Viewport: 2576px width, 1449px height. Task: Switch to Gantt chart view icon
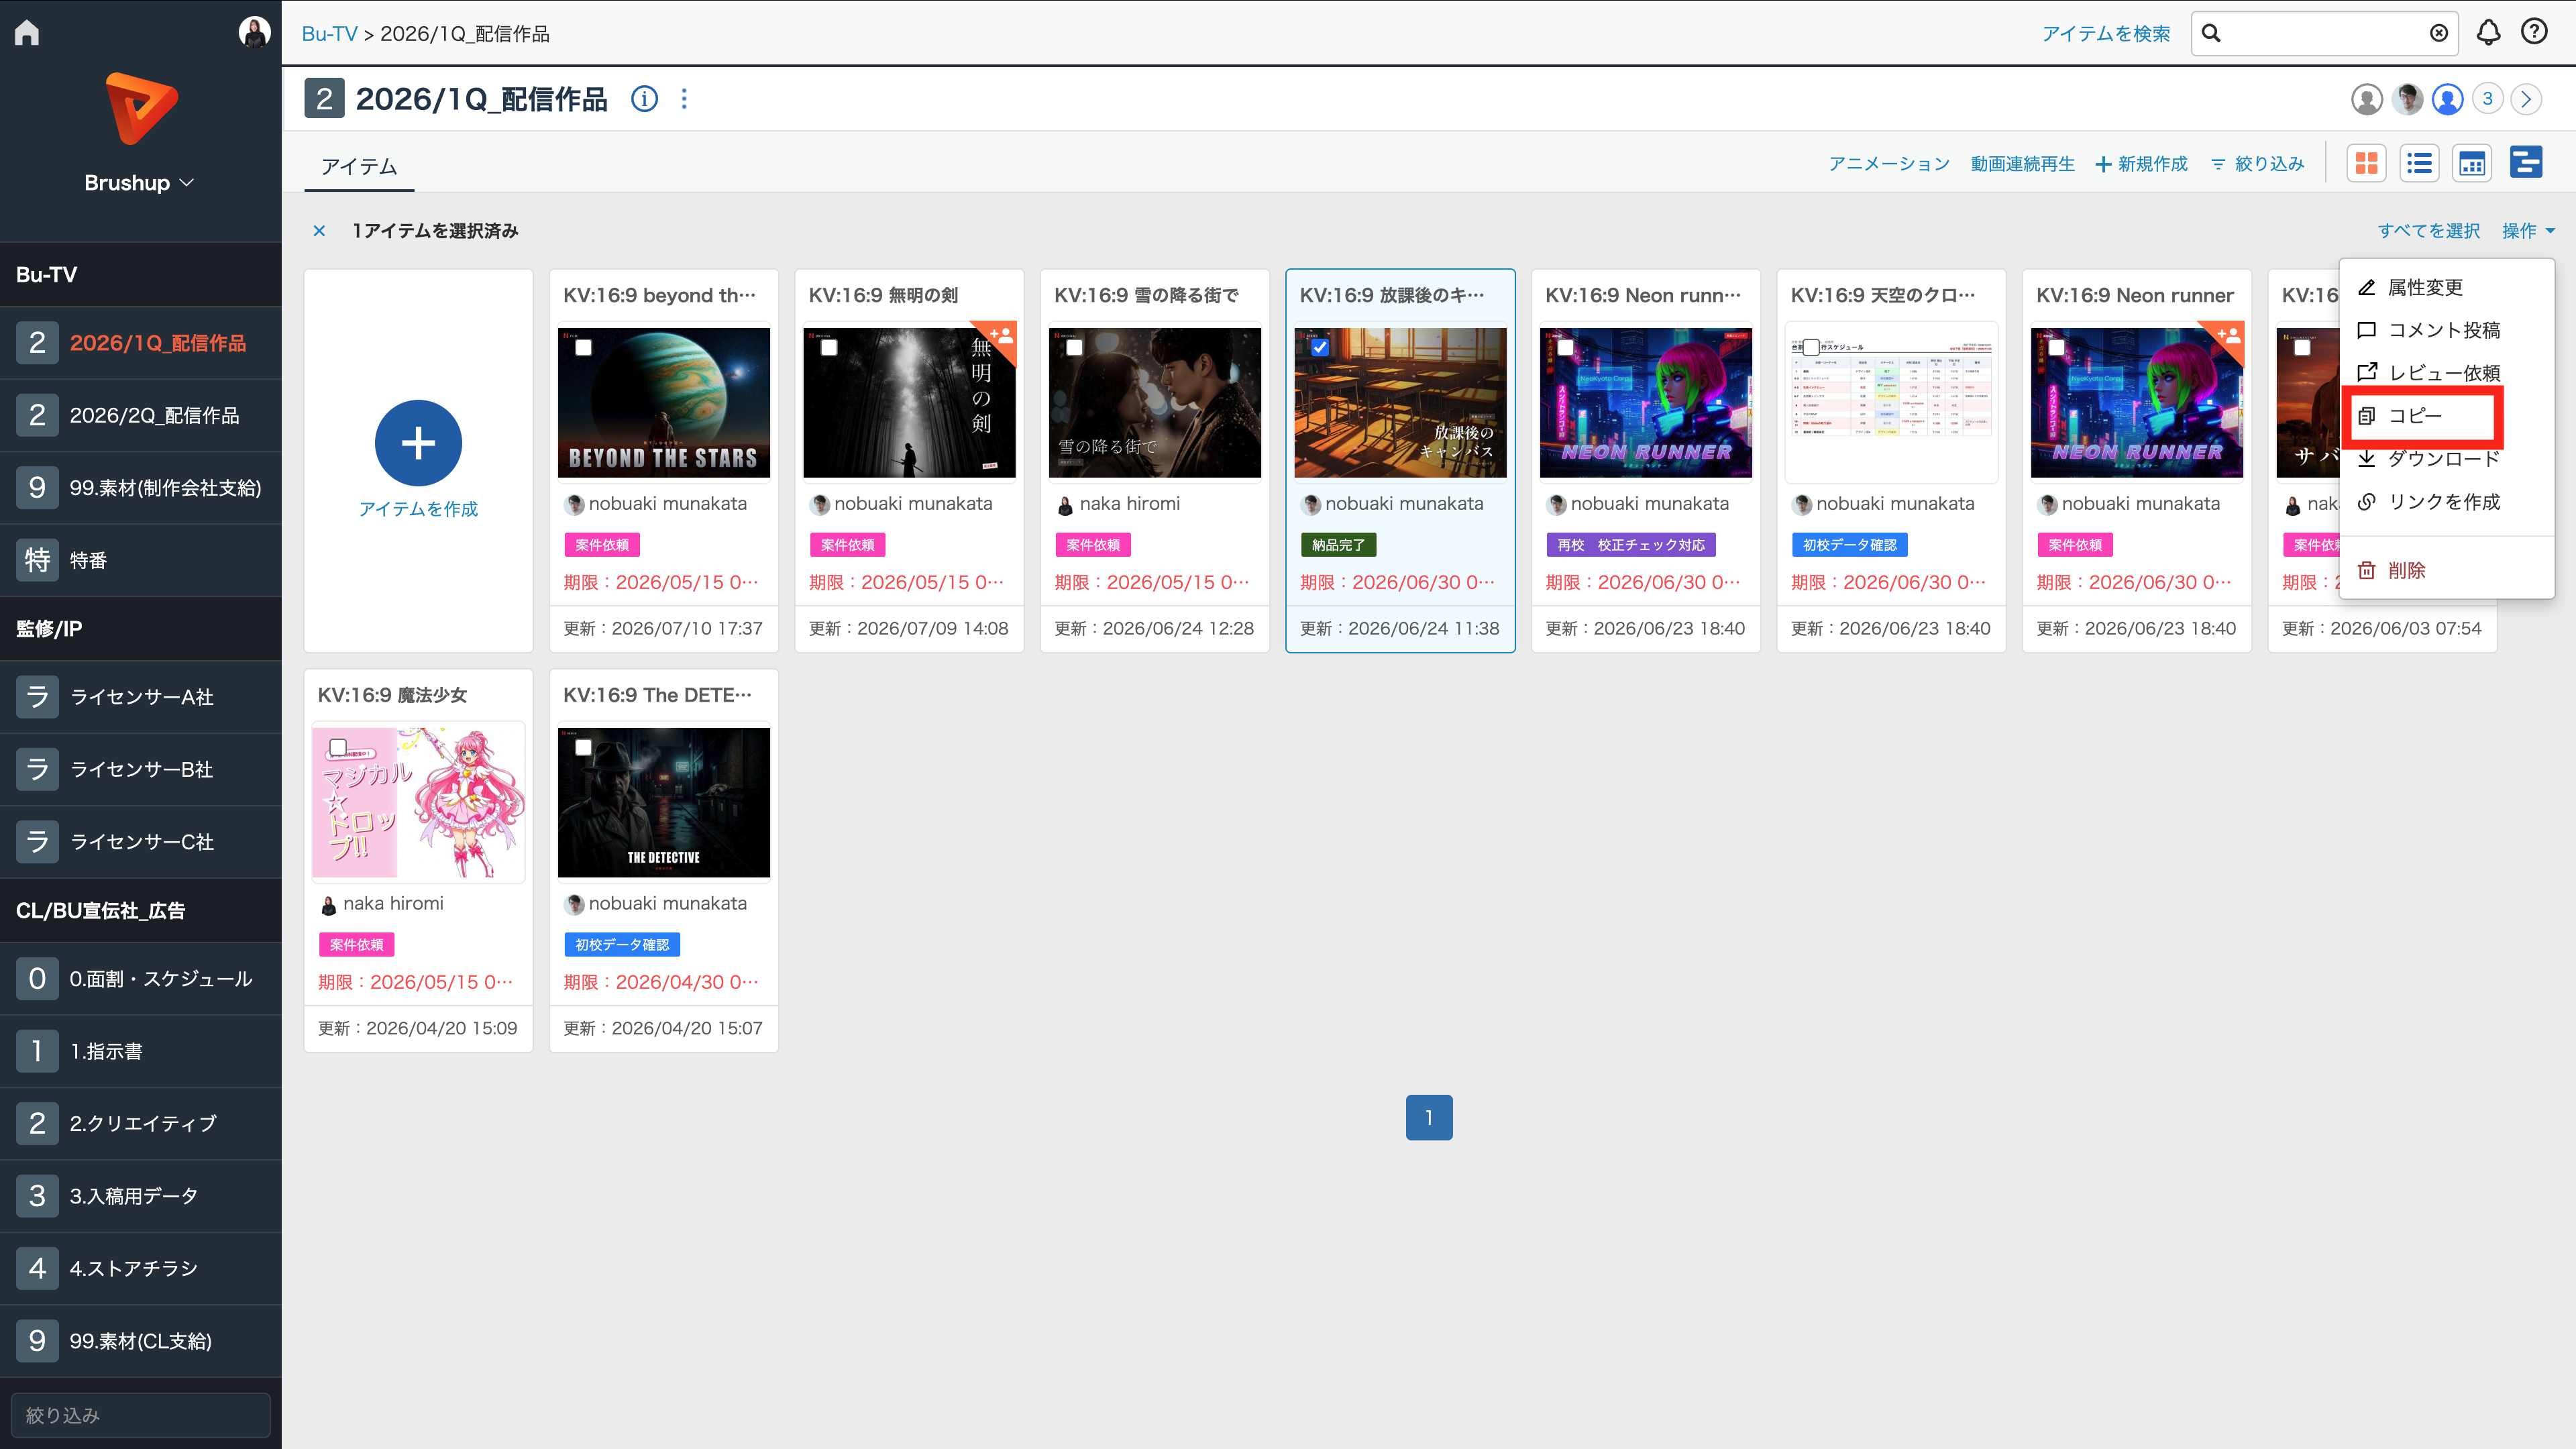coord(2526,163)
